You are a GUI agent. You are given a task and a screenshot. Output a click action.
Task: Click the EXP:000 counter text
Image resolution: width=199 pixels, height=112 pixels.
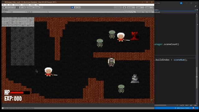click(x=13, y=99)
